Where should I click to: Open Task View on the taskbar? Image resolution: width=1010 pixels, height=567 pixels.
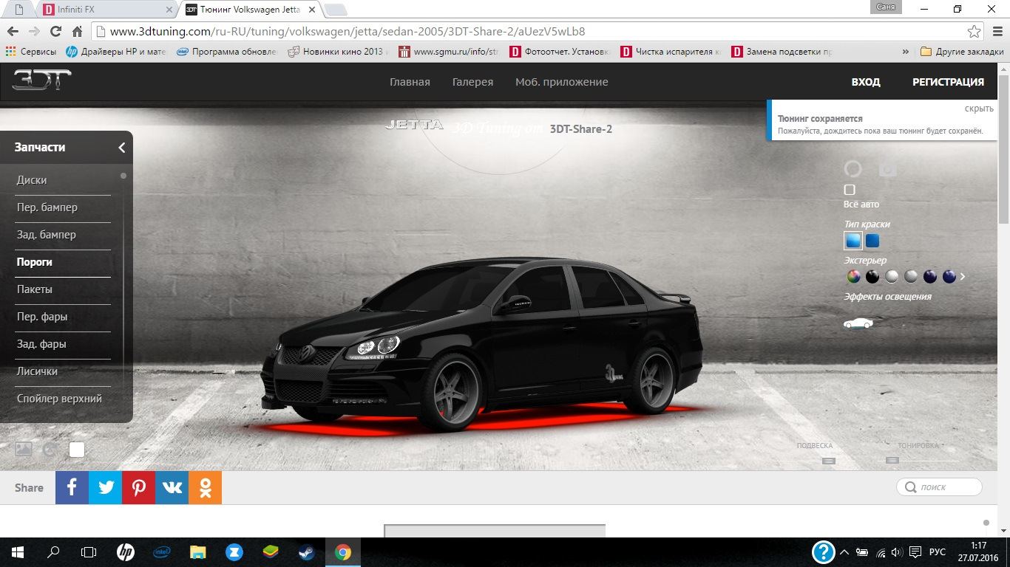(x=89, y=552)
